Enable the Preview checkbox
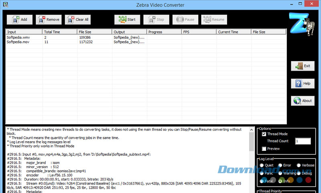 pyautogui.click(x=264, y=149)
